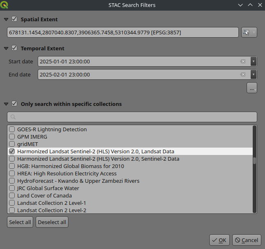Open the map canvas extent picker icon

[x=246, y=32]
